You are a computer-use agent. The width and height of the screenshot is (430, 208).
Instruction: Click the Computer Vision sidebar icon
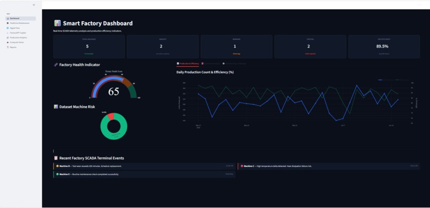pyautogui.click(x=7, y=43)
